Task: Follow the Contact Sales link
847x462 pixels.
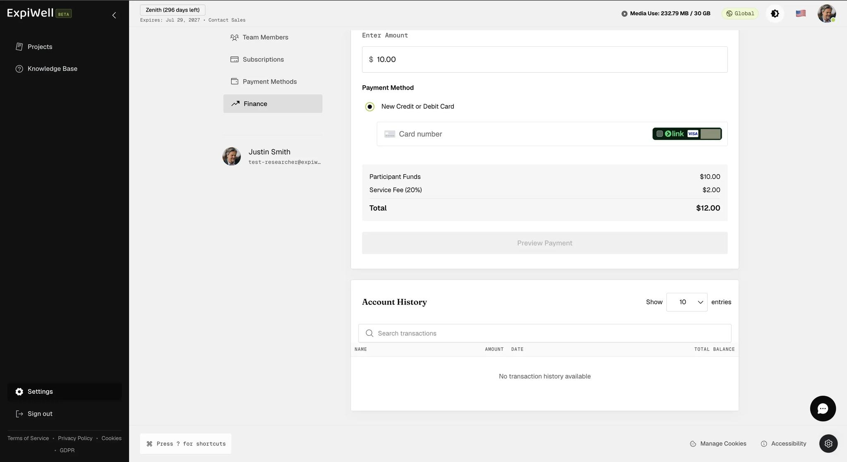Action: (227, 20)
